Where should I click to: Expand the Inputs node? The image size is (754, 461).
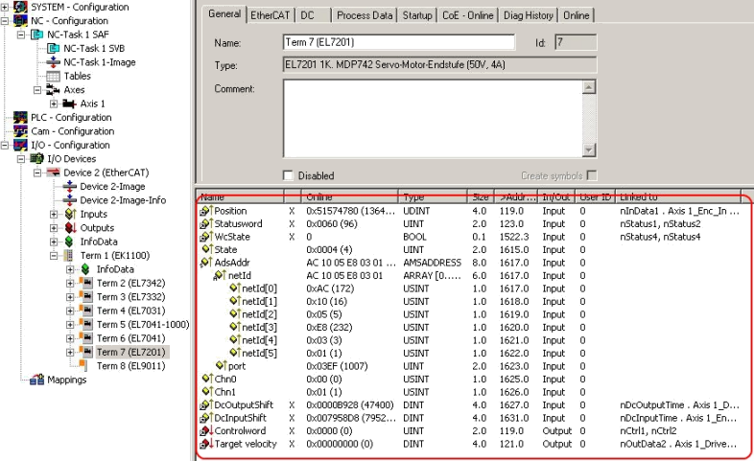point(54,214)
